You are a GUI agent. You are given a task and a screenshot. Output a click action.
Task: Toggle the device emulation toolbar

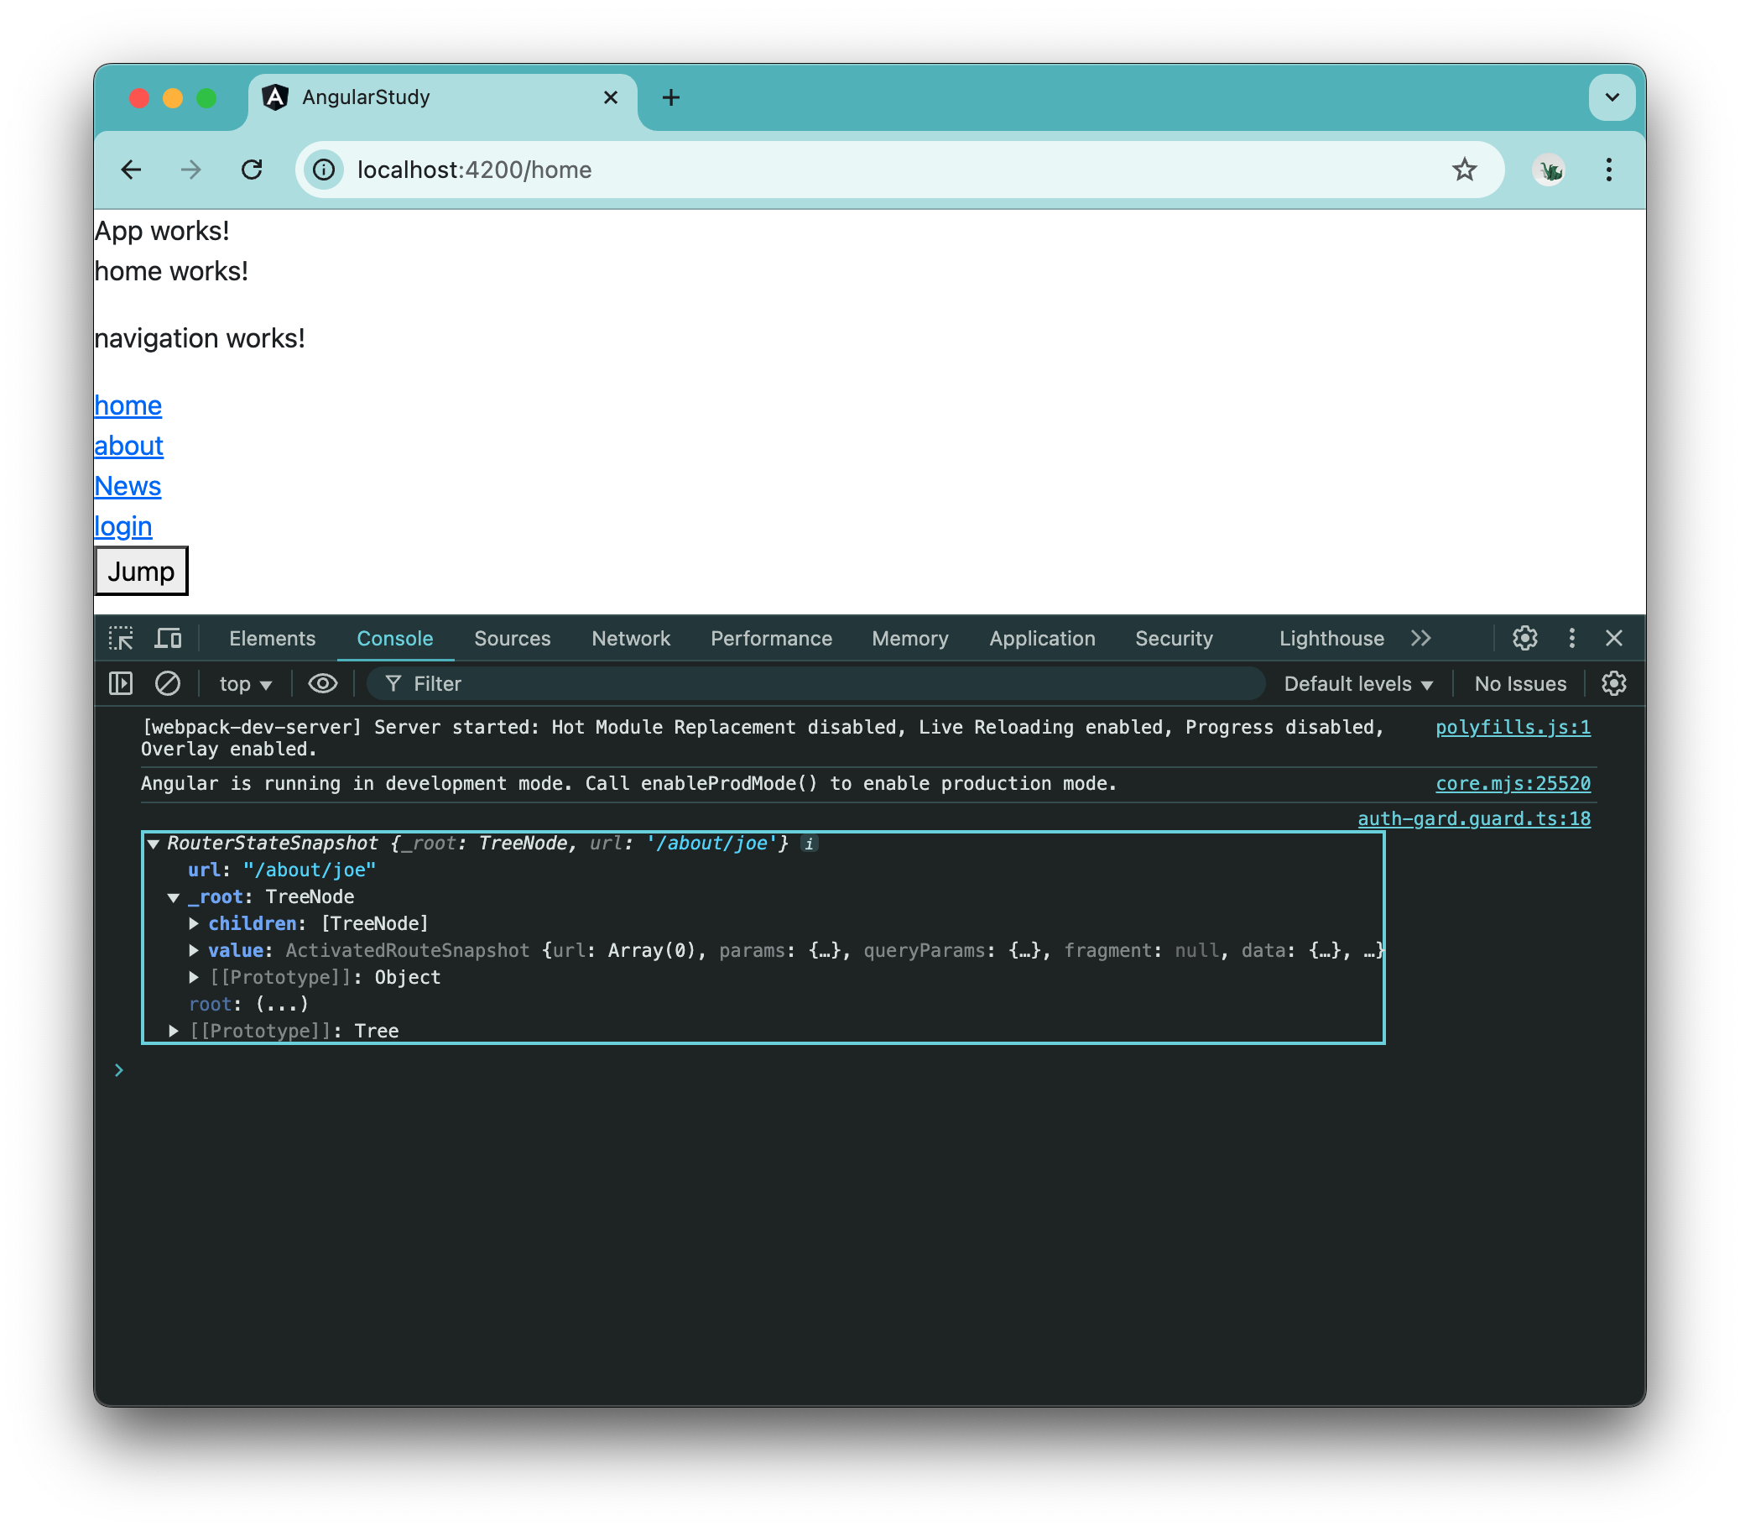coord(169,638)
